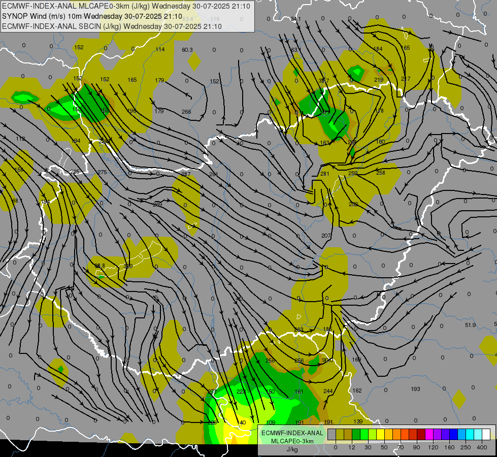This screenshot has width=497, height=457.
Task: Click the legend label 'MLCAPE0-3km'
Action: (292, 441)
